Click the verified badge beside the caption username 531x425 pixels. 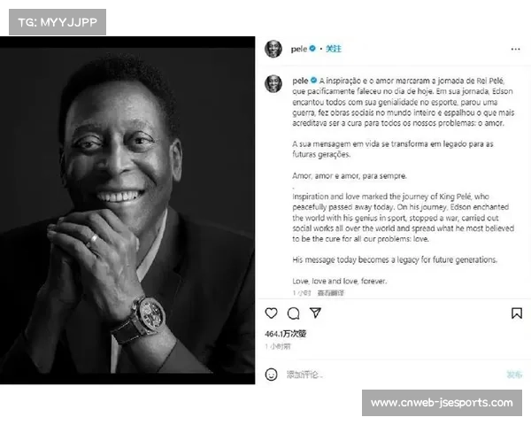point(312,78)
